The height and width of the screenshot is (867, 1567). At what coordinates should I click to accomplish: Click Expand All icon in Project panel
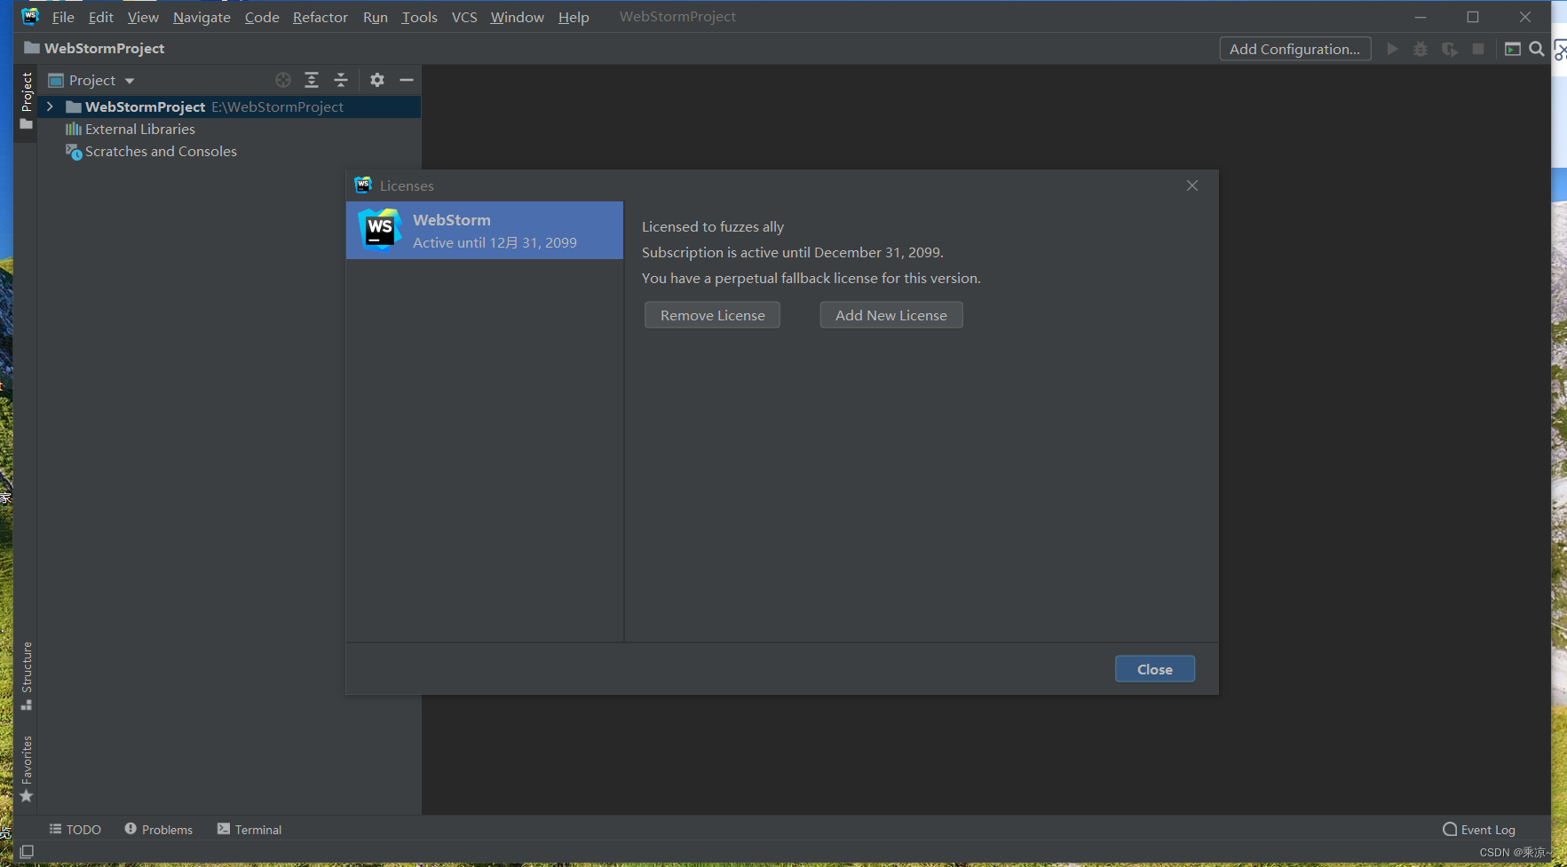[x=312, y=80]
